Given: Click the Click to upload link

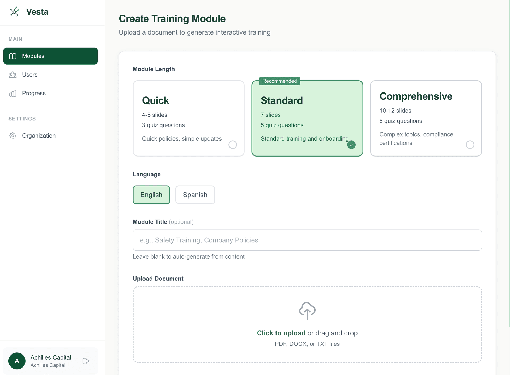Looking at the screenshot, I should (x=281, y=333).
